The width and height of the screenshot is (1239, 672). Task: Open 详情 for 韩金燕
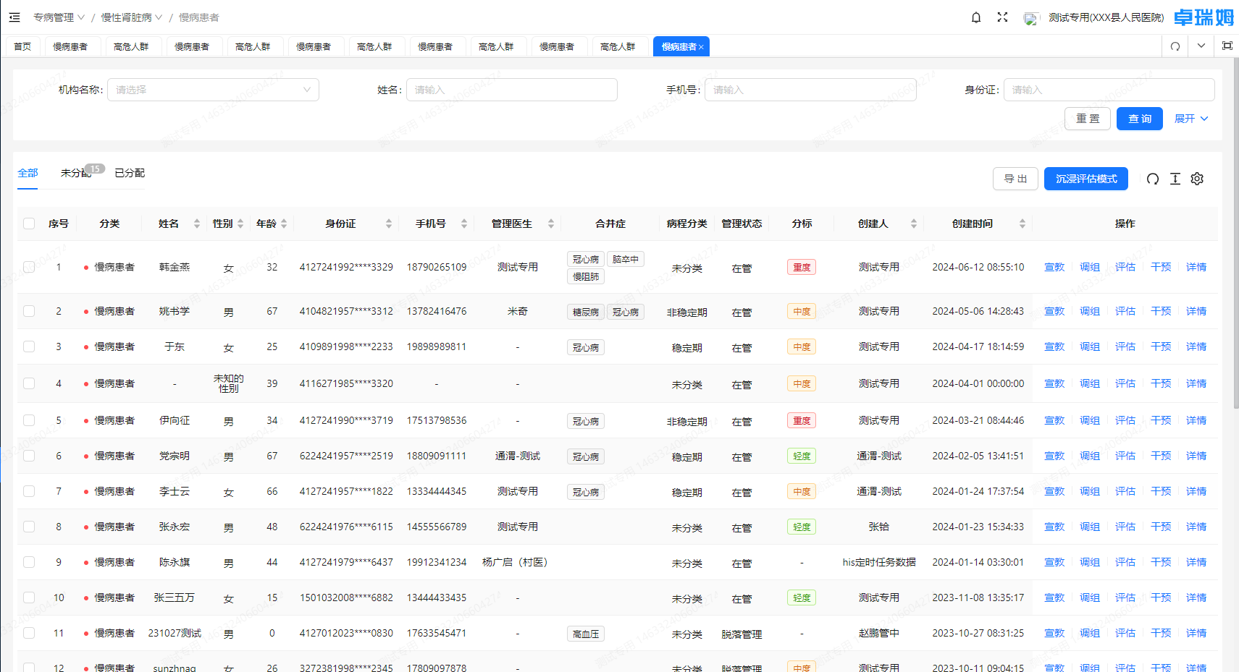click(x=1196, y=267)
